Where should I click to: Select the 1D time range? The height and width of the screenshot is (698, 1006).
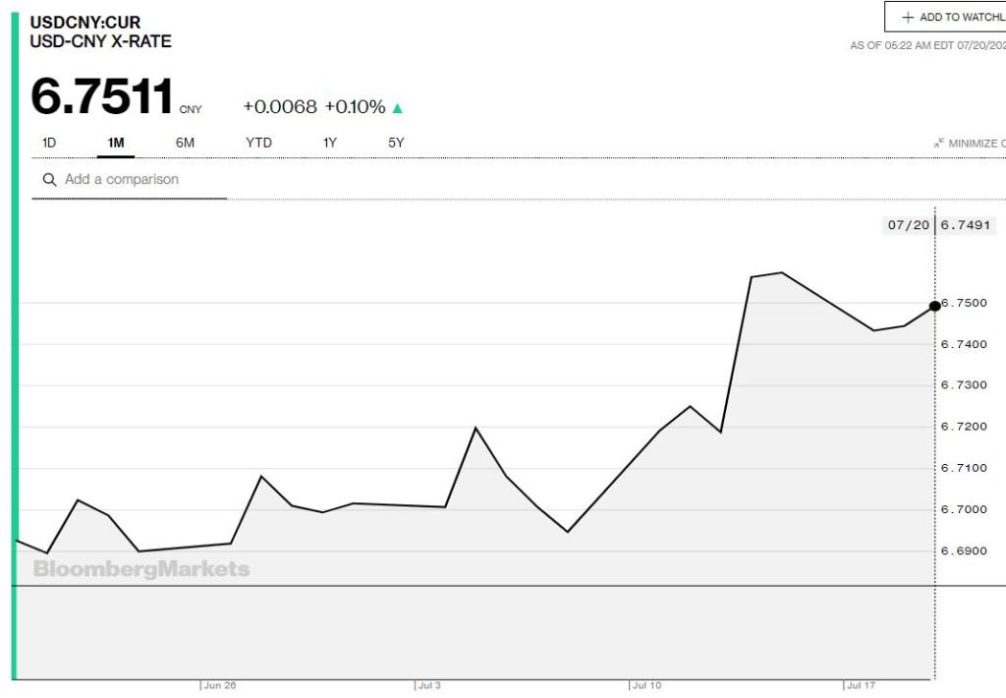tap(49, 143)
